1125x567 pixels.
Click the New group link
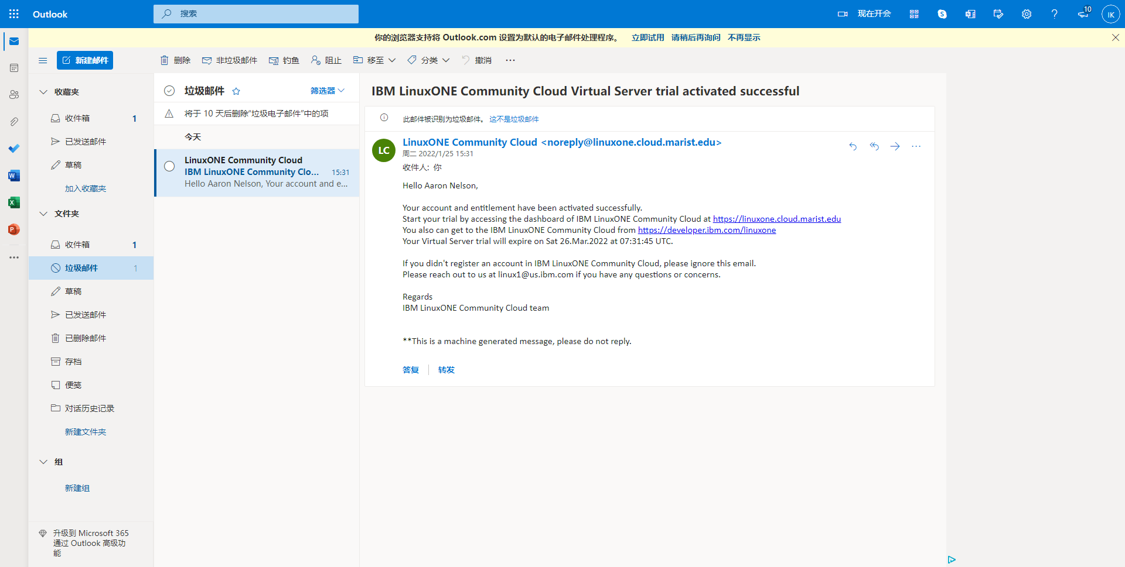point(77,488)
